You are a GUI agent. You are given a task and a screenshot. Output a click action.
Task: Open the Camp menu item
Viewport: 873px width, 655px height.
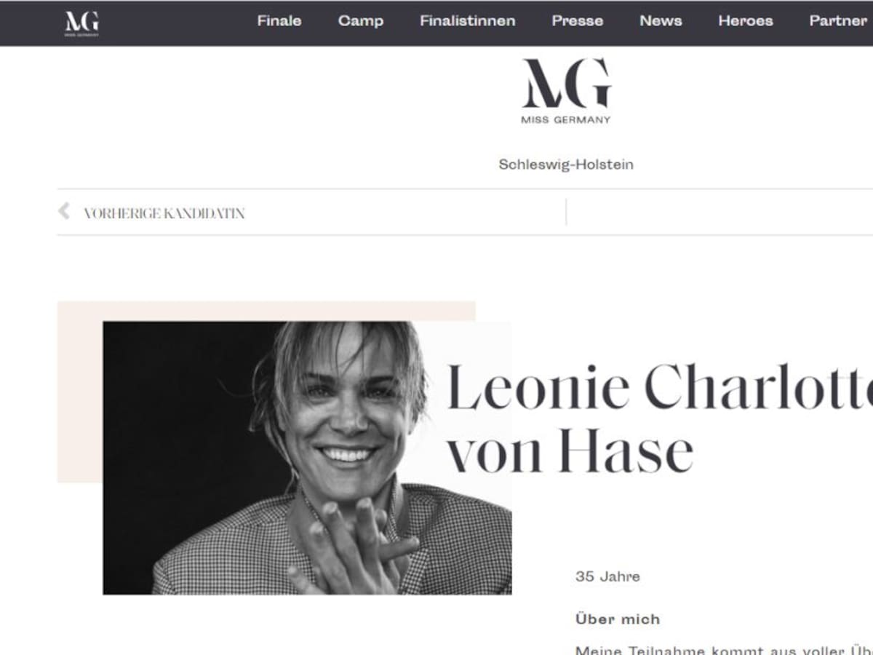click(361, 21)
